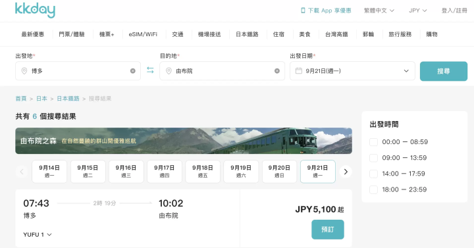The height and width of the screenshot is (248, 474).
Task: Clear the 博多 departure field
Action: 133,71
